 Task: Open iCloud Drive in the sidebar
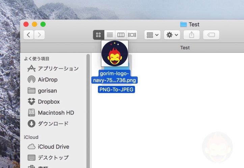(53, 146)
